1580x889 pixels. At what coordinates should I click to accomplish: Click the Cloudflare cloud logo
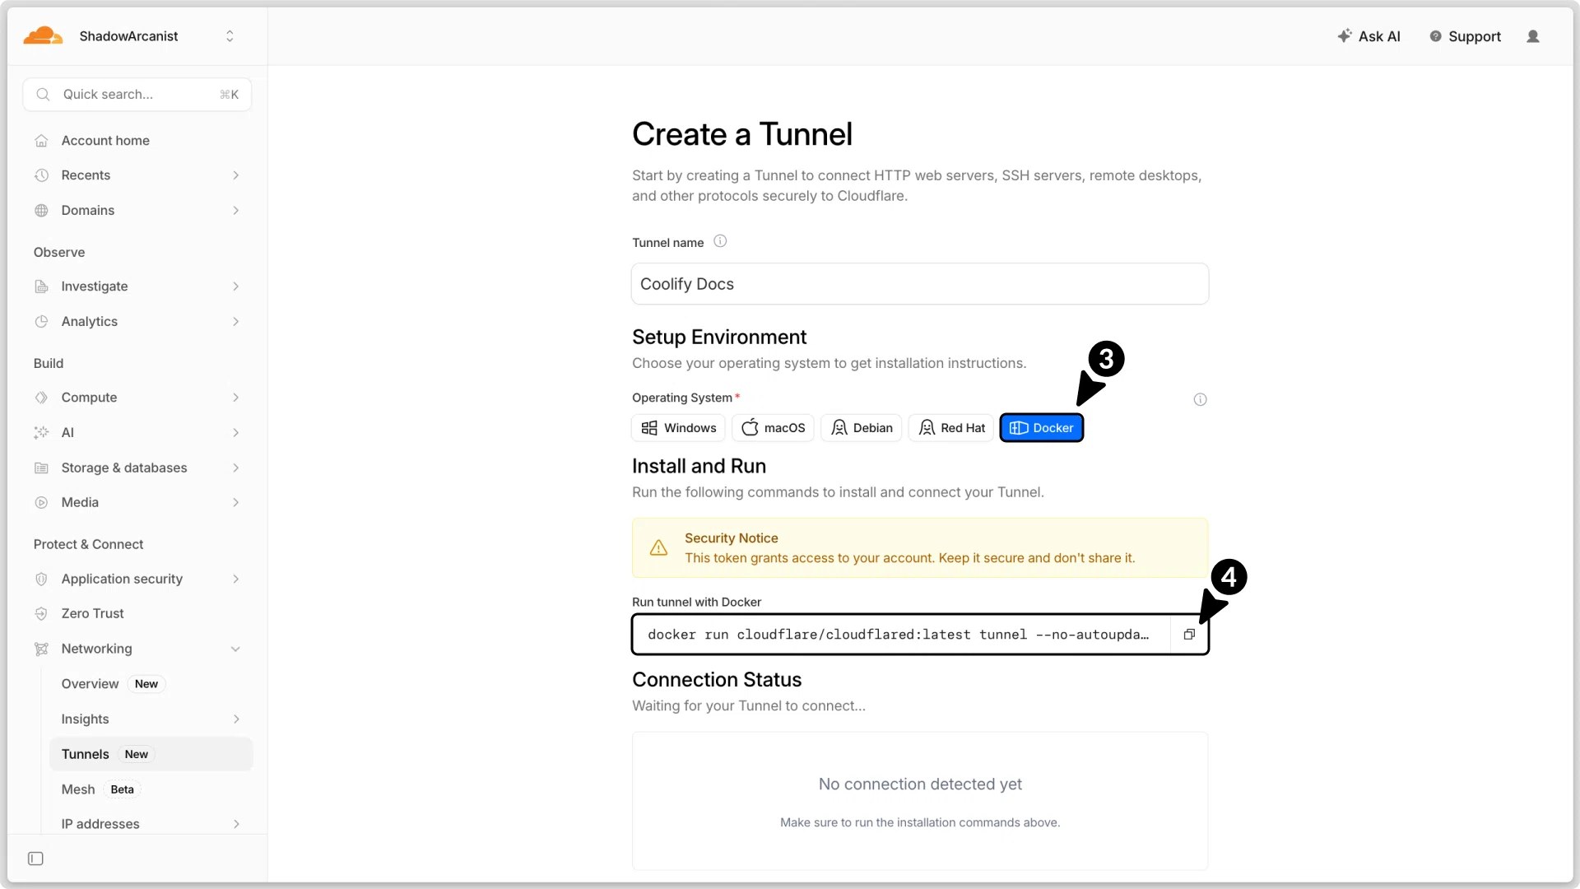[43, 35]
